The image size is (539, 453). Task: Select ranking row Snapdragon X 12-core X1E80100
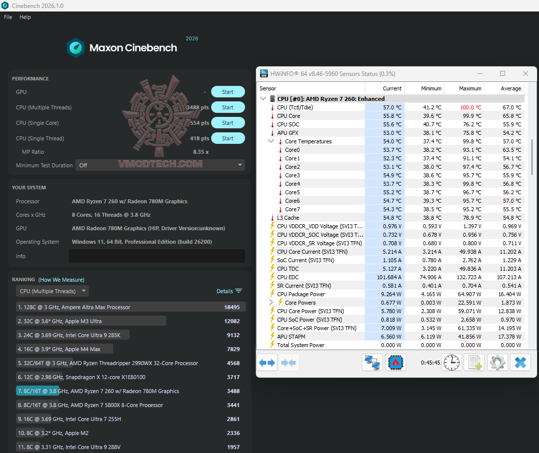[x=131, y=377]
